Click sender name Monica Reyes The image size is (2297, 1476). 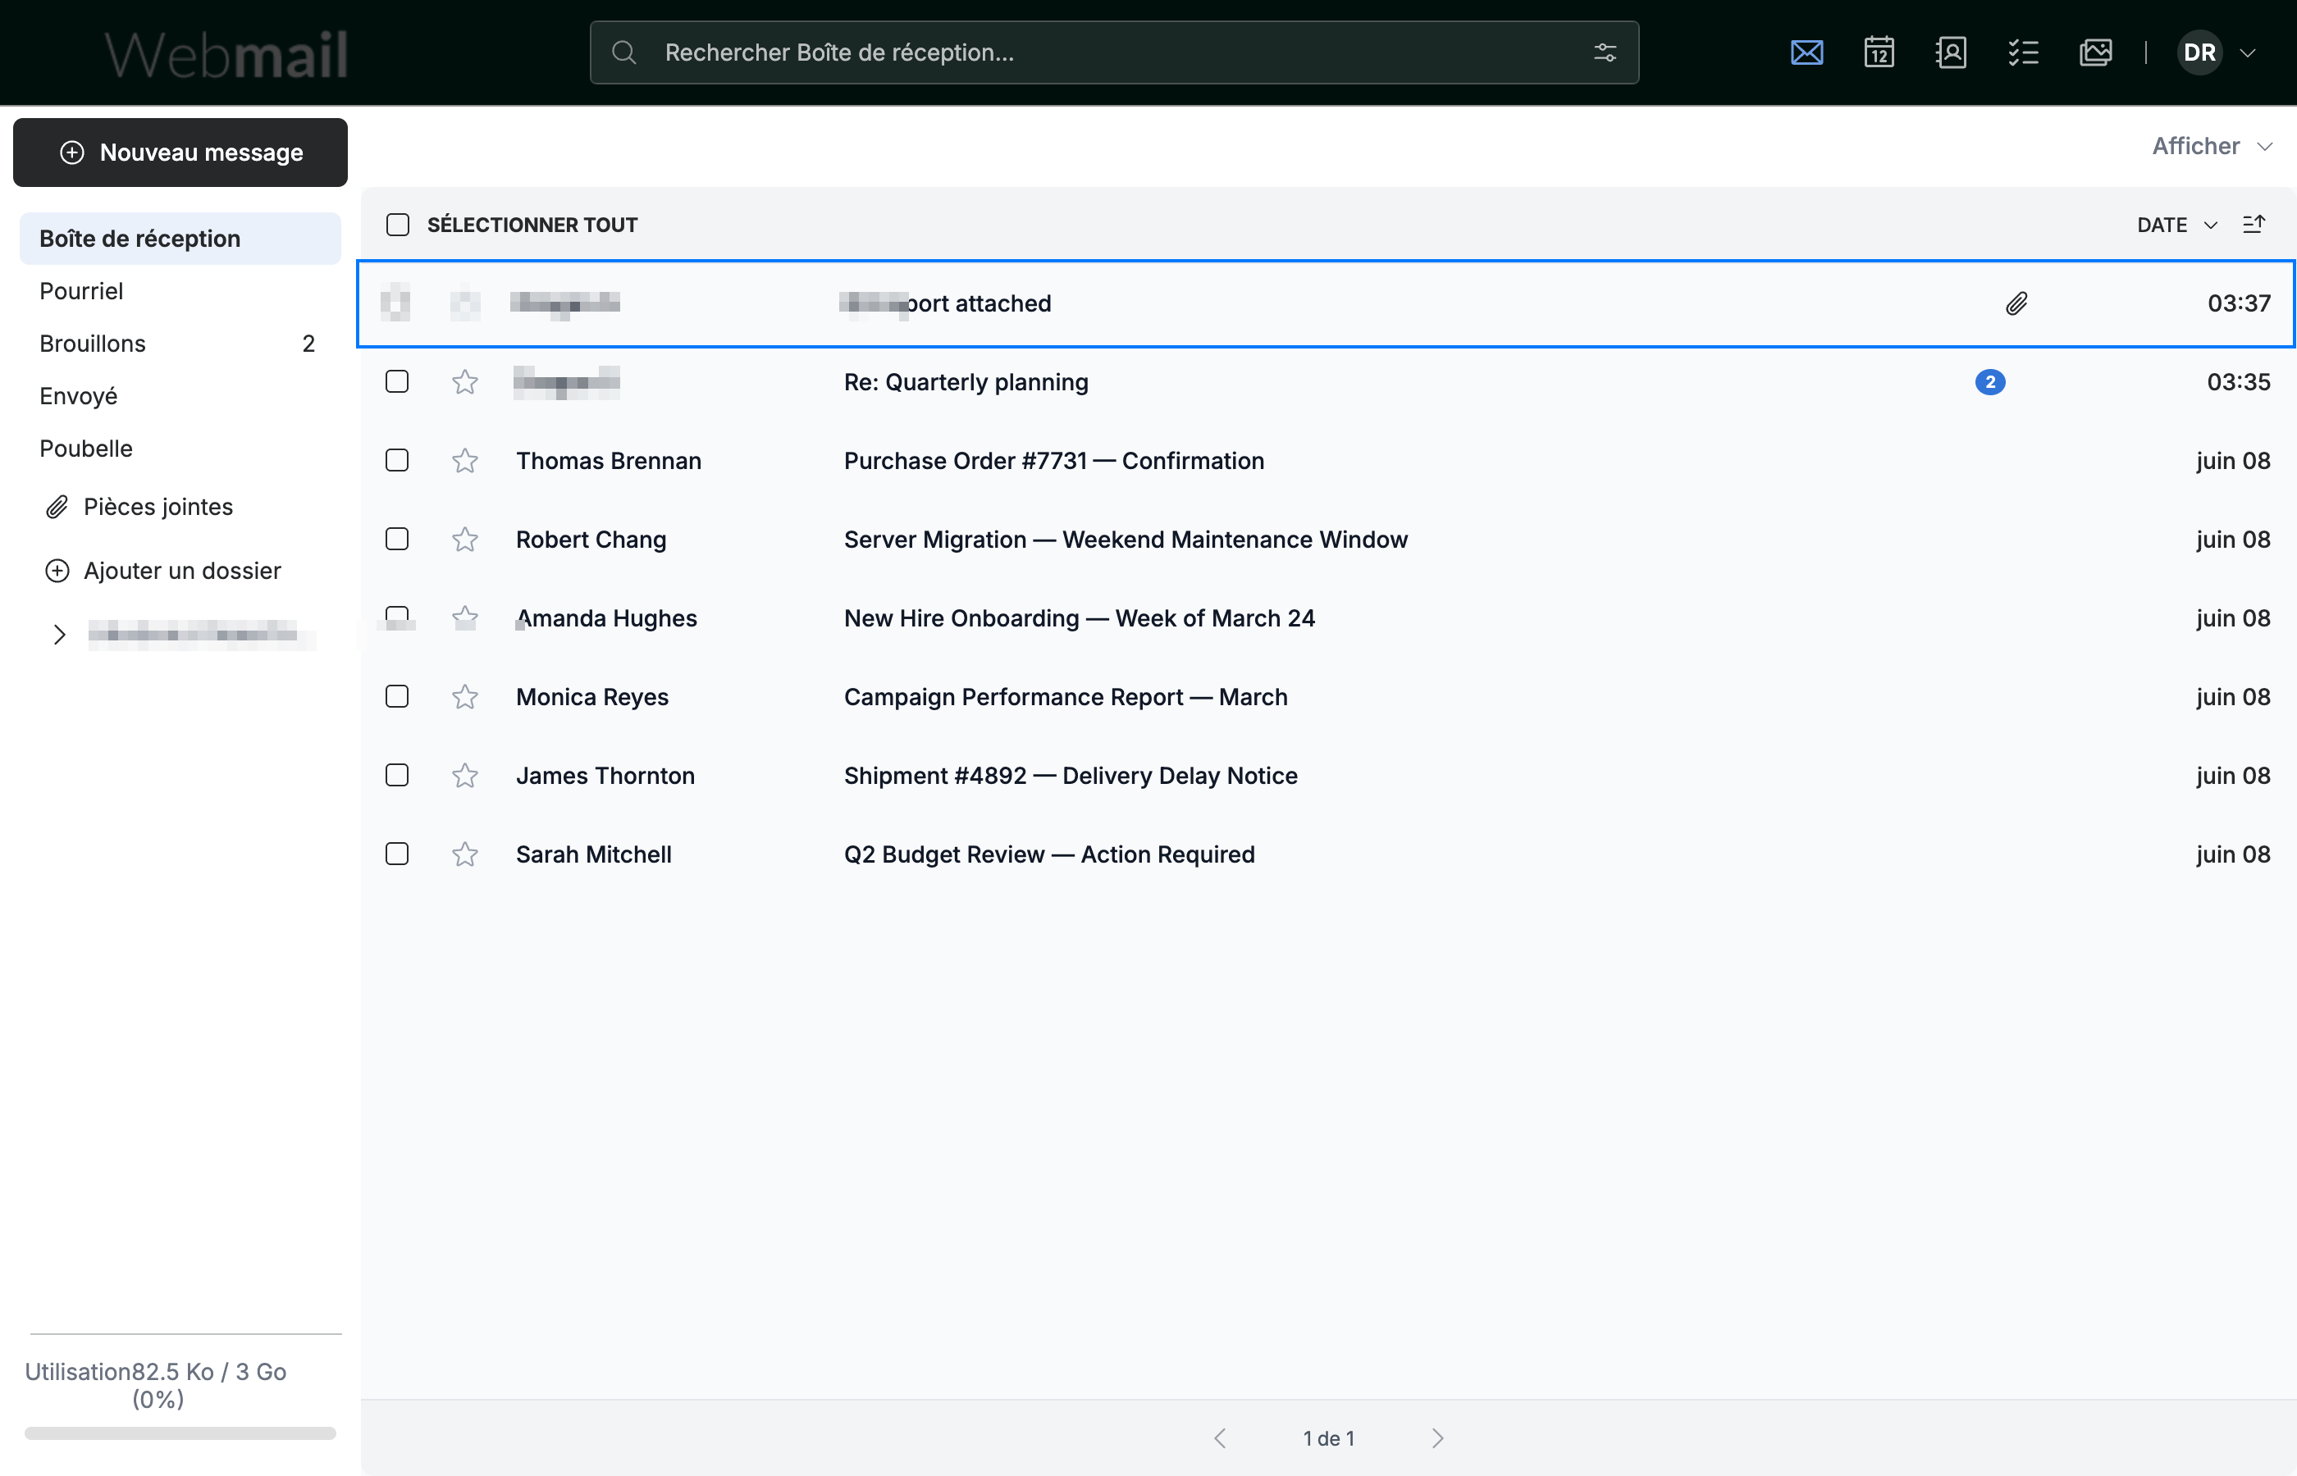click(592, 697)
